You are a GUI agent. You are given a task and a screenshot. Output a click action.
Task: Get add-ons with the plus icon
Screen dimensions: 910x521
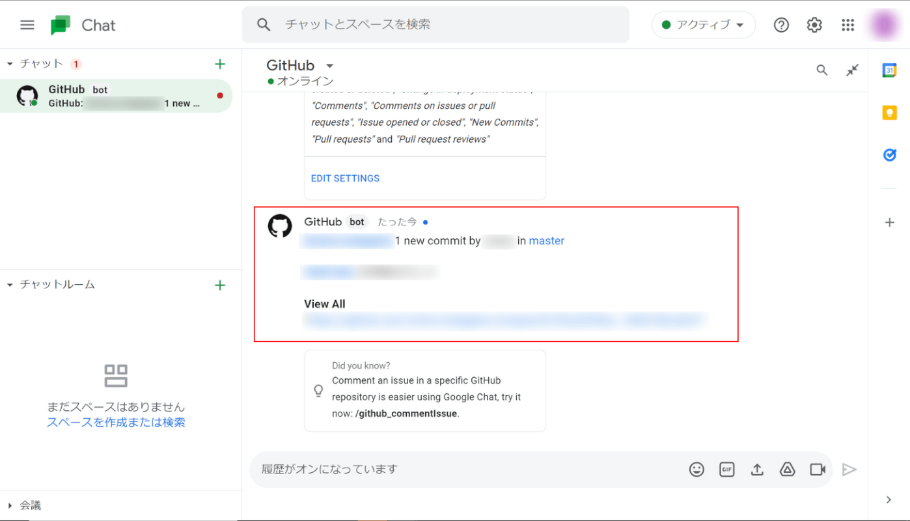point(889,223)
